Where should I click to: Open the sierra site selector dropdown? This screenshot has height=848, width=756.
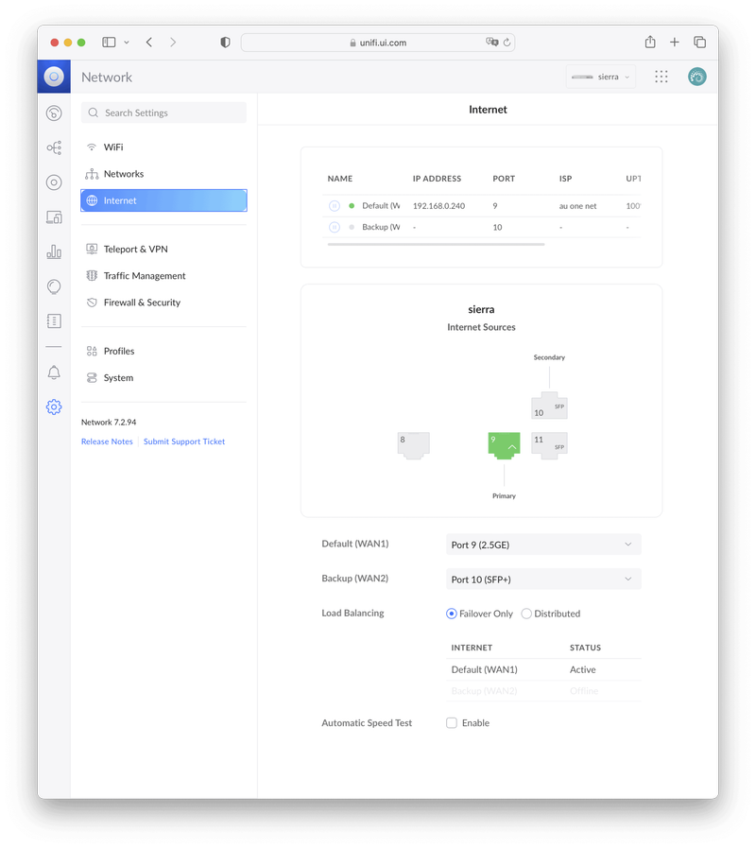(601, 77)
